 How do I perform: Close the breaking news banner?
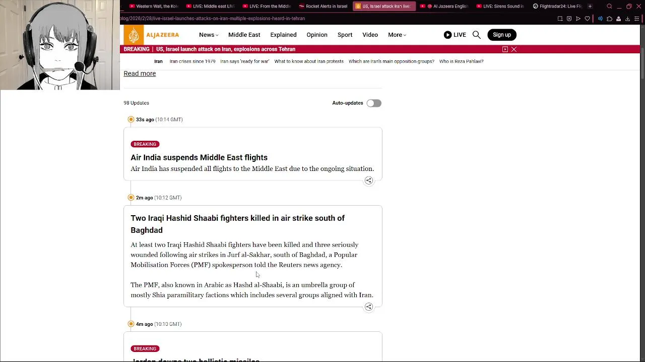pos(514,49)
